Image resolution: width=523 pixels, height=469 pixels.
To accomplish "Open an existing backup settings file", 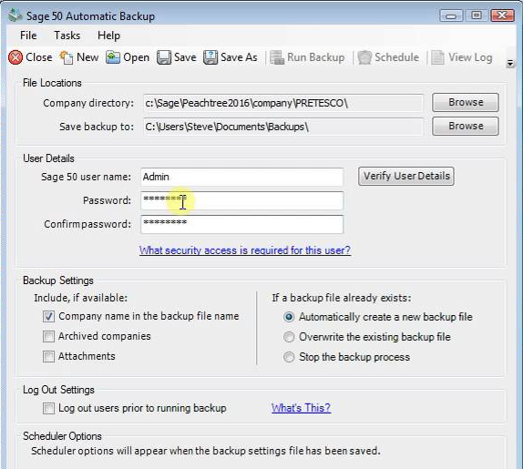I will click(x=127, y=57).
